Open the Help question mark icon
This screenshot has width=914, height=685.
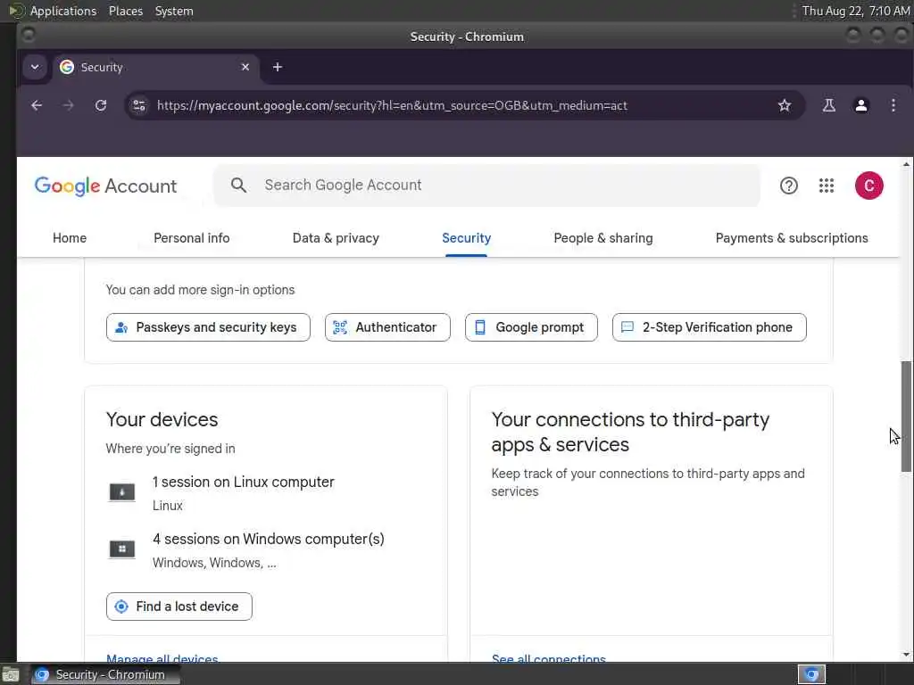click(789, 186)
